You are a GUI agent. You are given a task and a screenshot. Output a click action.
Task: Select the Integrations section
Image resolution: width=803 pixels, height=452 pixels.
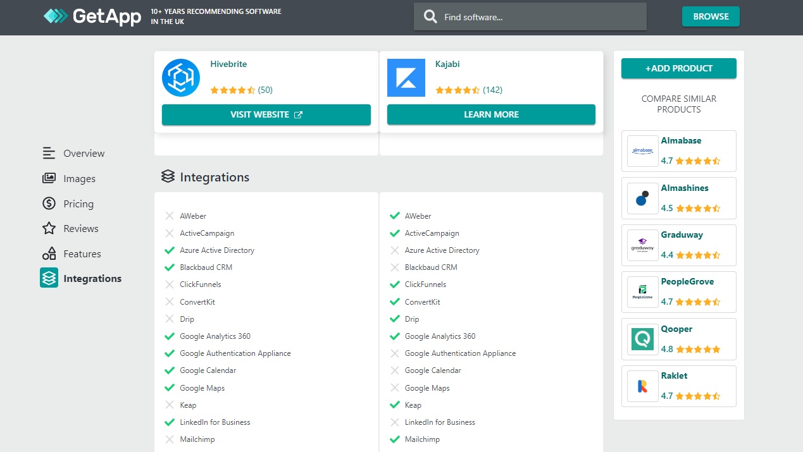tap(92, 278)
